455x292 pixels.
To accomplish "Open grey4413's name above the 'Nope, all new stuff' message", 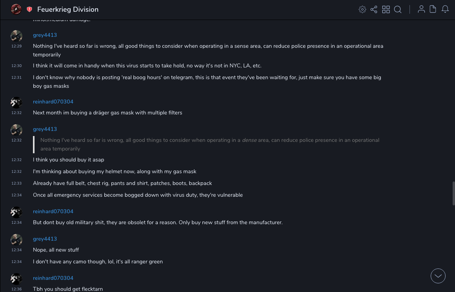I will [x=45, y=239].
